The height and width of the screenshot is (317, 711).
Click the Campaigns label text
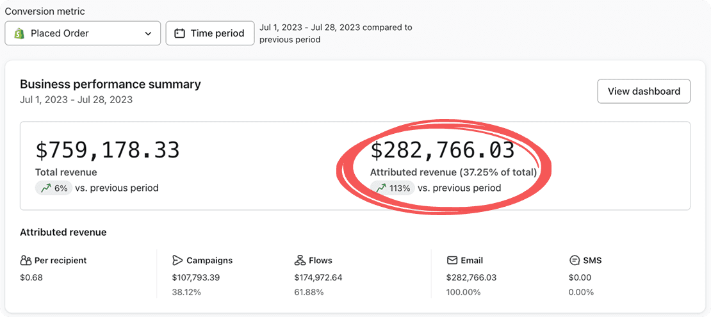(209, 260)
